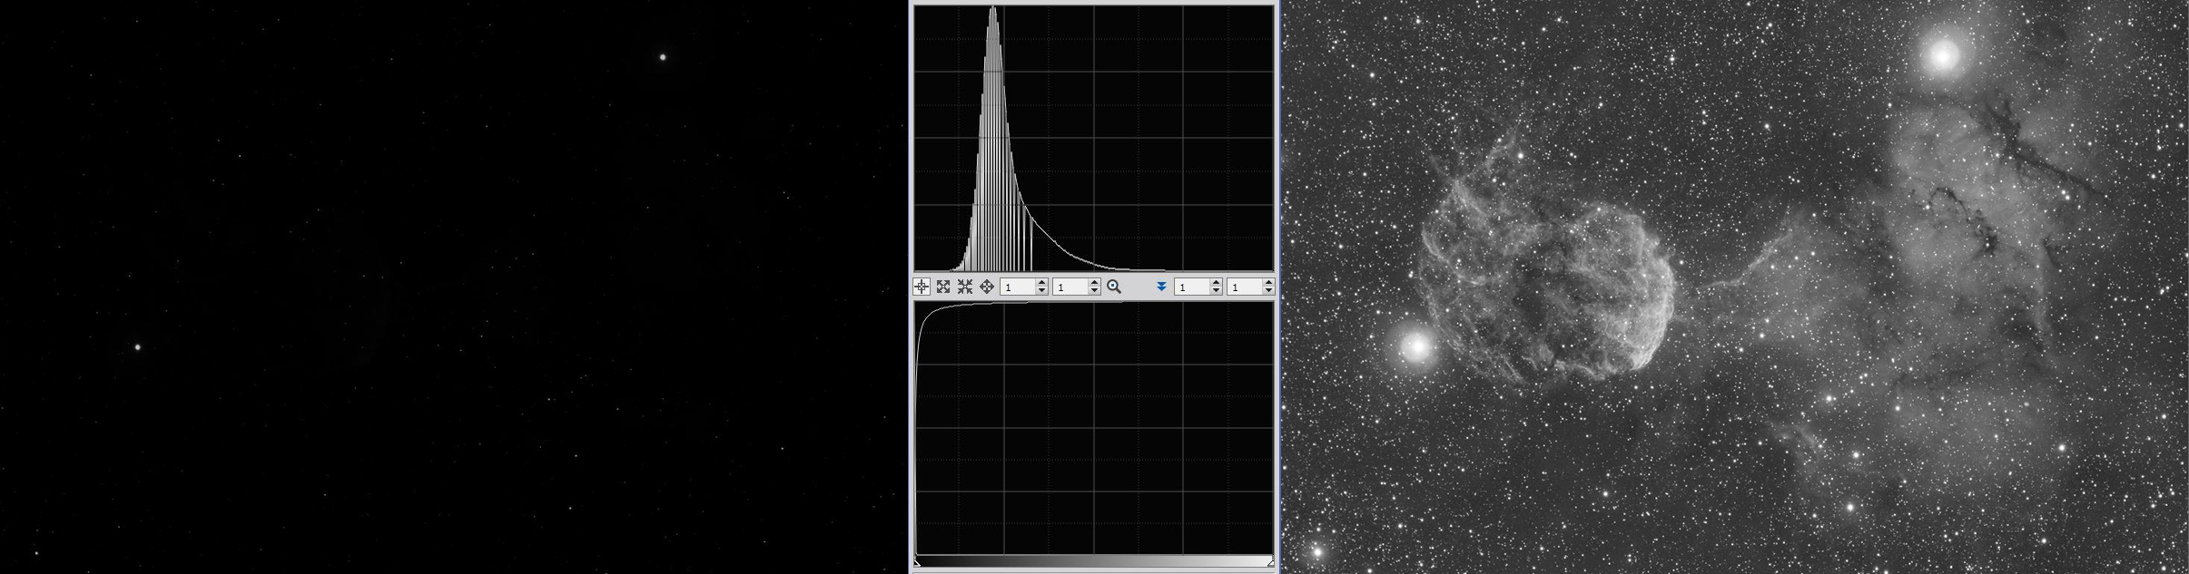The image size is (2189, 574).
Task: Select the zoom out contracting-arrows tool
Action: pos(965,287)
